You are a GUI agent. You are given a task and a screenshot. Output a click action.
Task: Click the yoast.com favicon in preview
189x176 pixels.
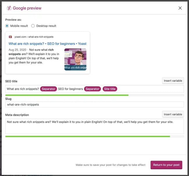10,37
